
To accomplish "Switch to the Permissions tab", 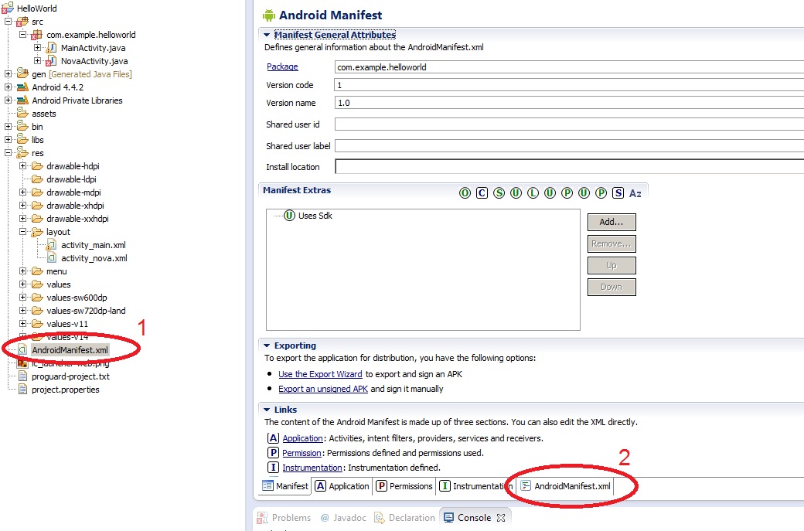I will [404, 486].
